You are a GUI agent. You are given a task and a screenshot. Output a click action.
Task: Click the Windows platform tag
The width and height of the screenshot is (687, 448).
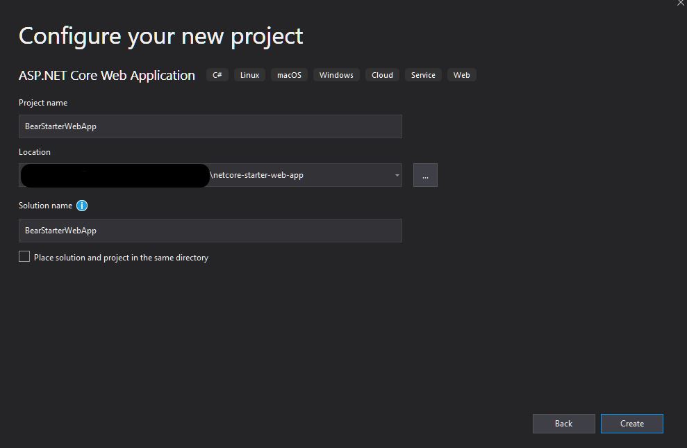[x=336, y=75]
